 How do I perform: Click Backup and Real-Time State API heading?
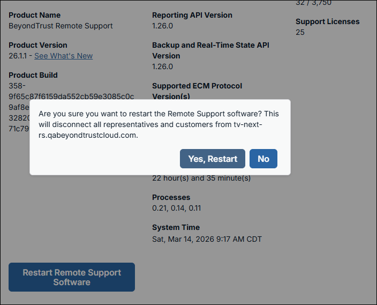coord(210,50)
